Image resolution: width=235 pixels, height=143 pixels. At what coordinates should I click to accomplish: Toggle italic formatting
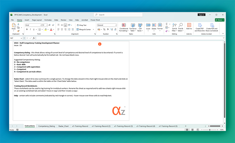coord(30,29)
